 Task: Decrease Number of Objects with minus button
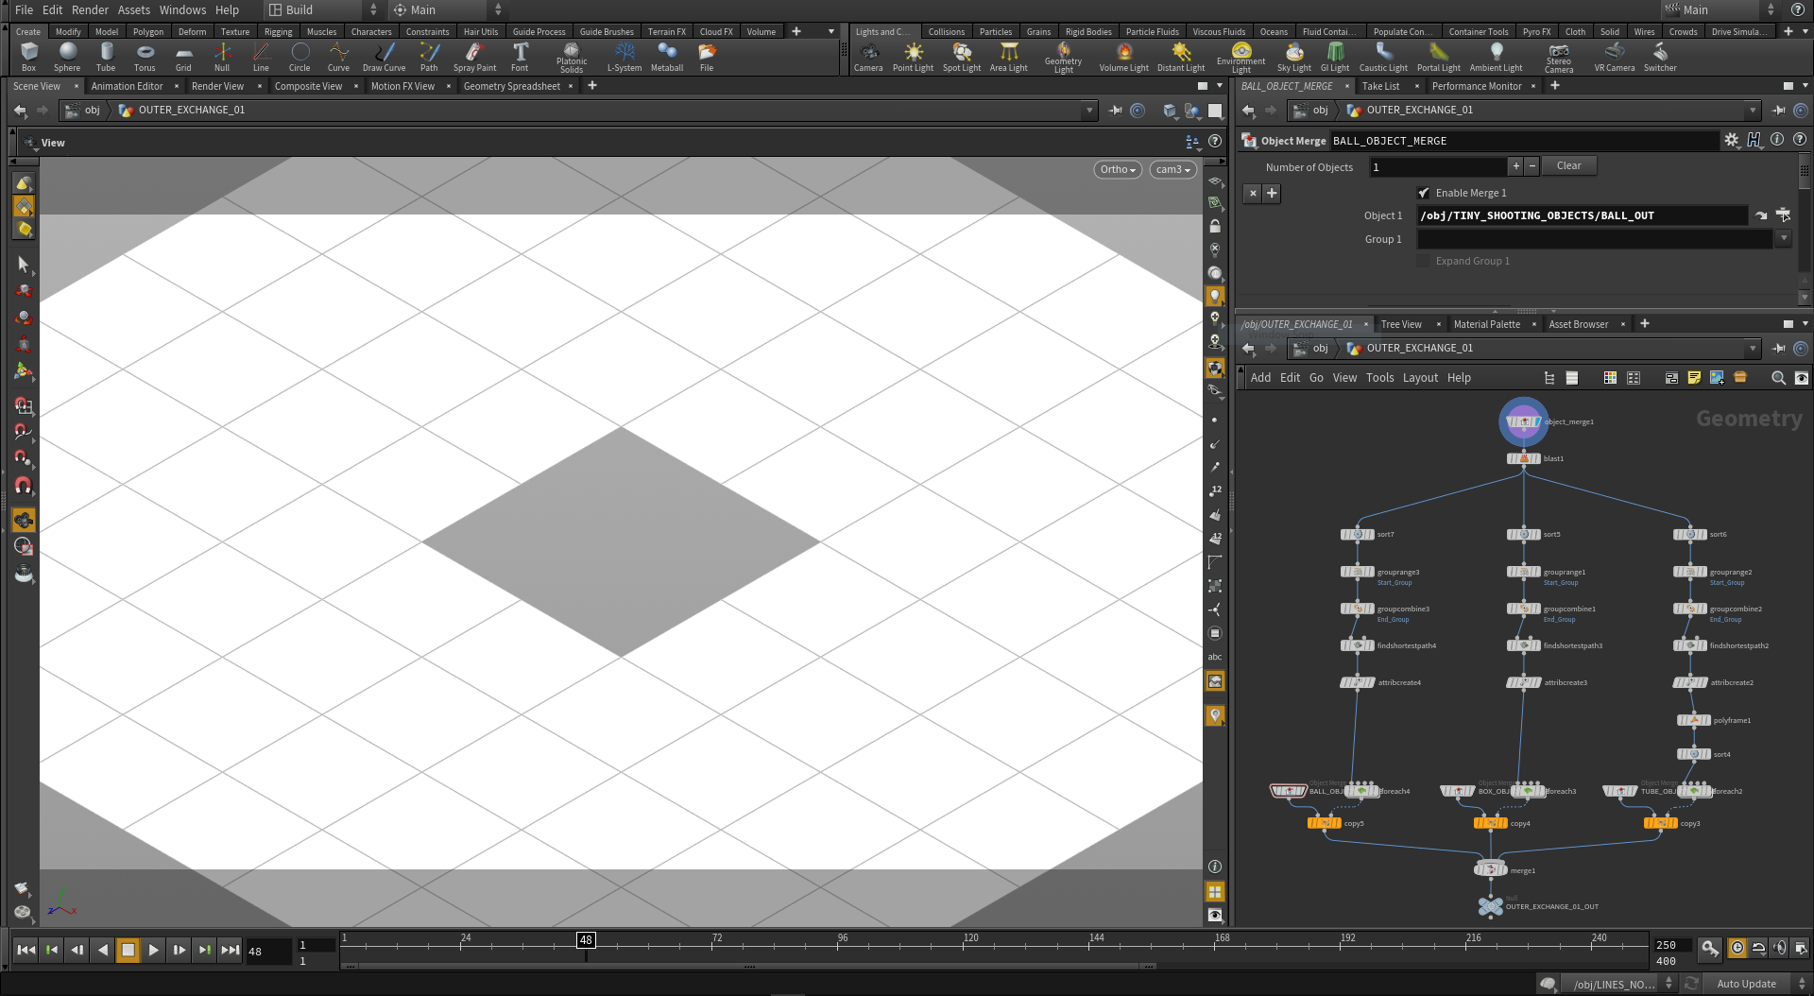coord(1532,165)
